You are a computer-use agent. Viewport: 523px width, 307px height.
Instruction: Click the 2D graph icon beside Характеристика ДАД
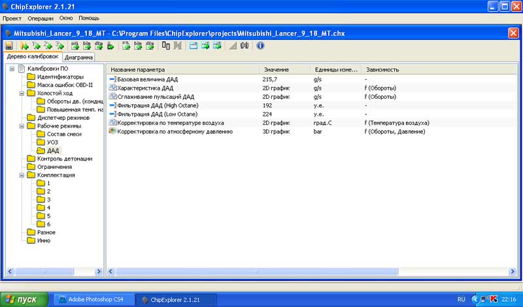[x=112, y=88]
